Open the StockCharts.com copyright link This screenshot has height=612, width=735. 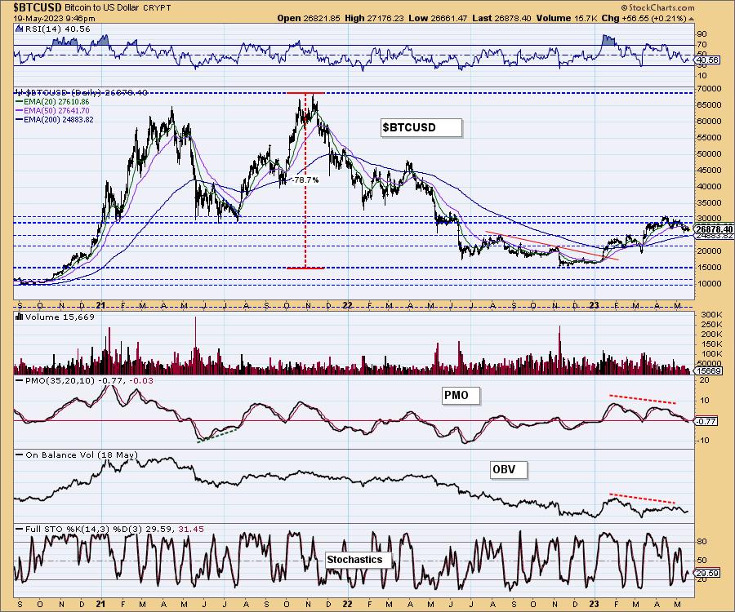click(657, 7)
